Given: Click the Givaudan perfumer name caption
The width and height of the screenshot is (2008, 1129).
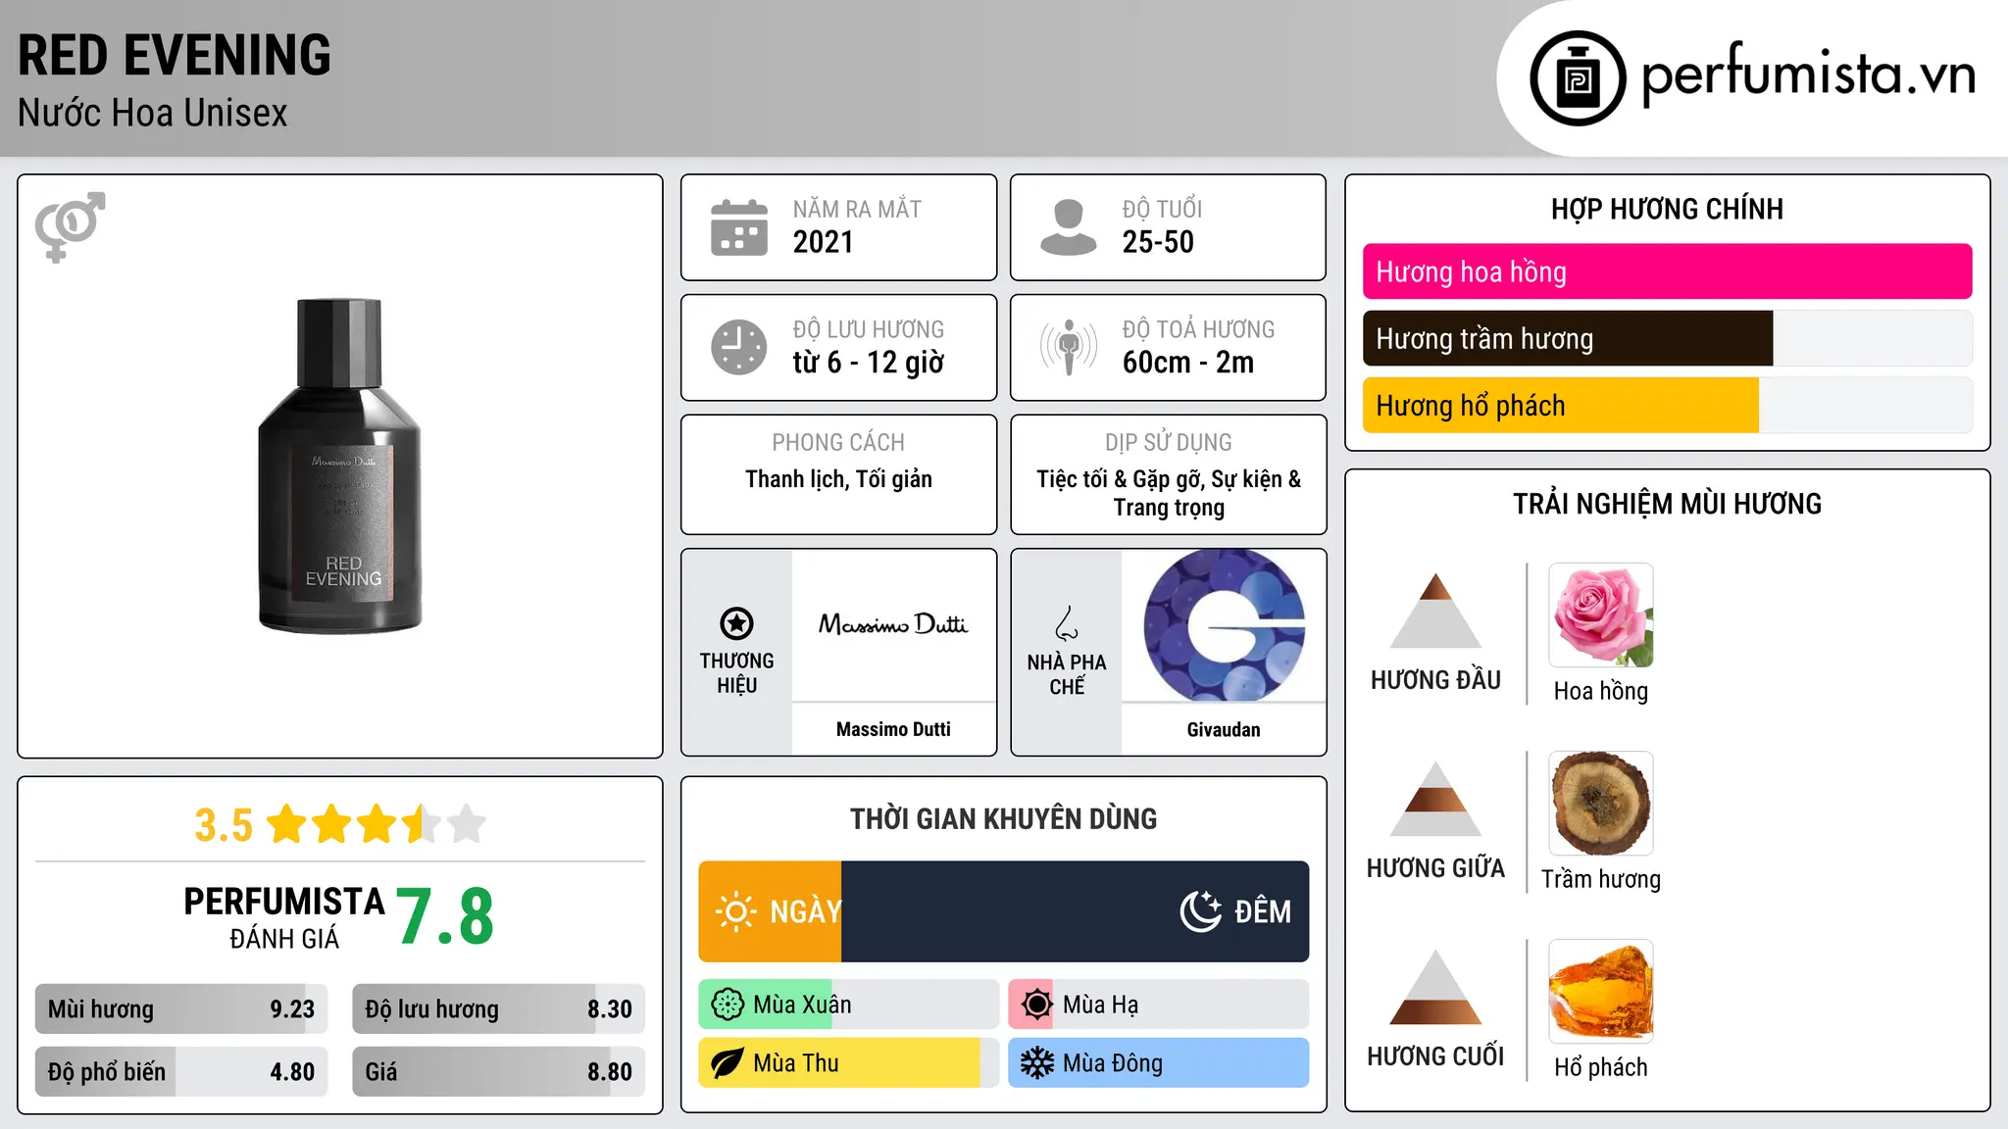Looking at the screenshot, I should [x=1224, y=729].
